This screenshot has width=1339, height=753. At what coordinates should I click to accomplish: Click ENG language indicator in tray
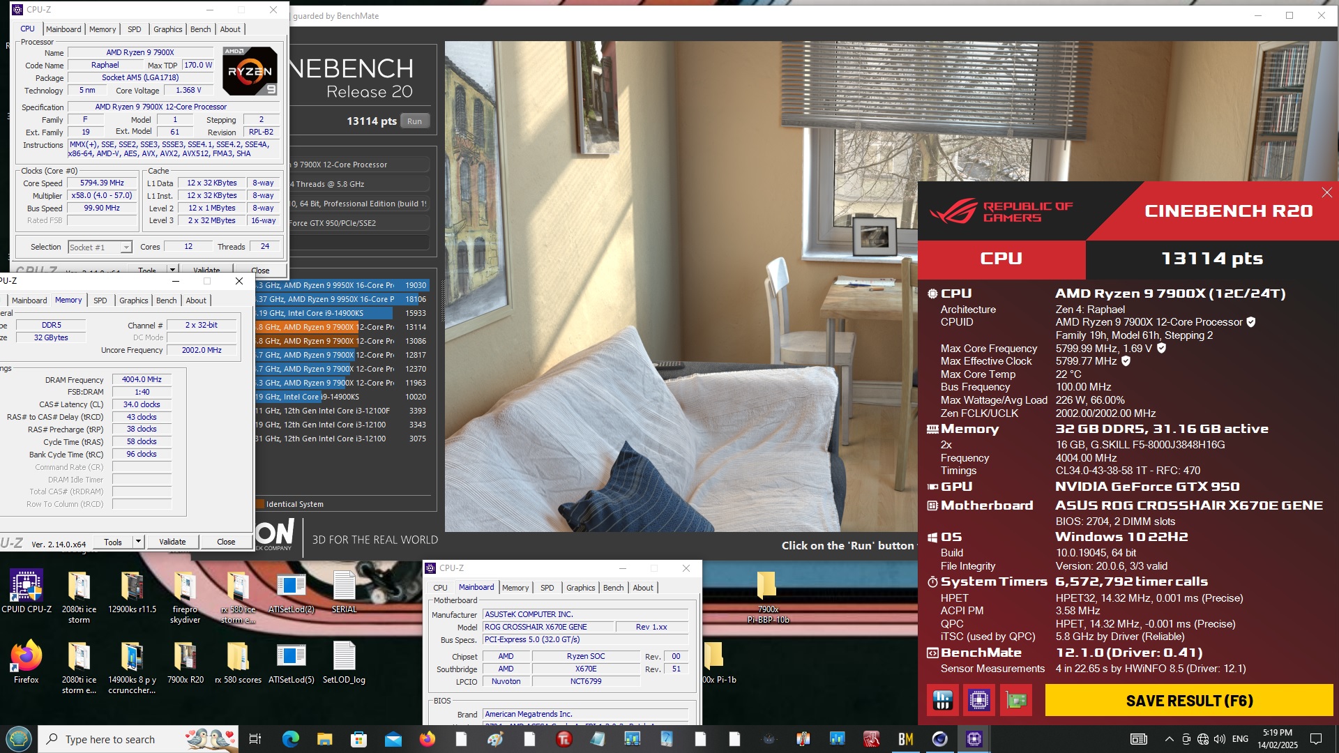pyautogui.click(x=1240, y=739)
